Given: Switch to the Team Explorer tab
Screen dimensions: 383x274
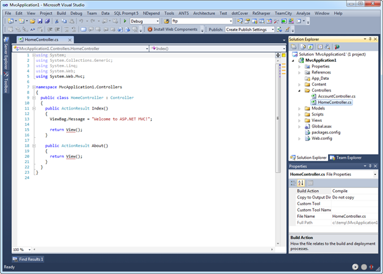Looking at the screenshot, I should [x=346, y=158].
